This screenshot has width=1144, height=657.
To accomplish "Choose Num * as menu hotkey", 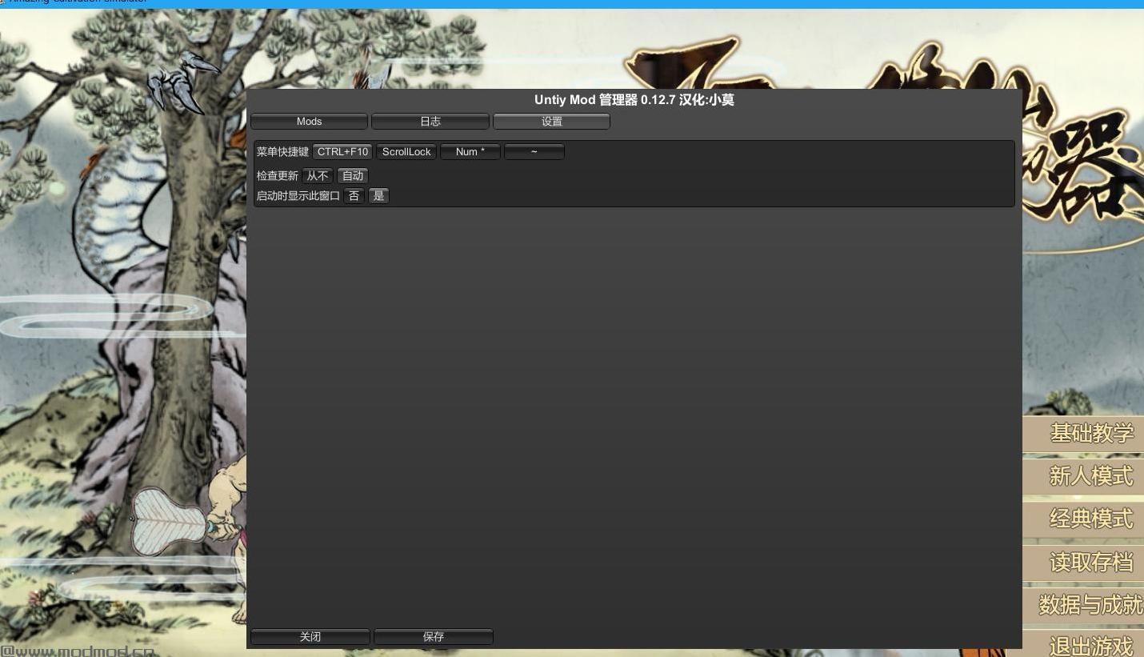I will (470, 152).
